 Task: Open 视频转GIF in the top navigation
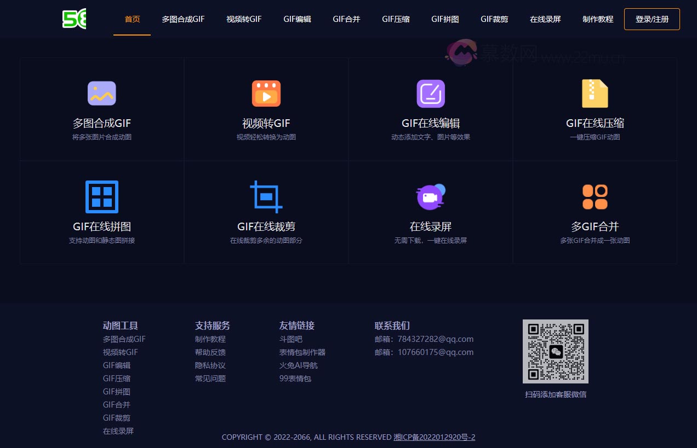point(244,19)
